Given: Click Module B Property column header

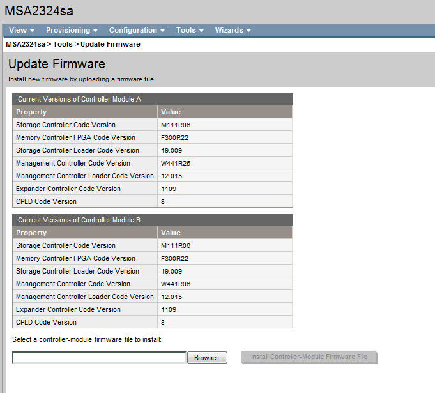Looking at the screenshot, I should (x=85, y=233).
